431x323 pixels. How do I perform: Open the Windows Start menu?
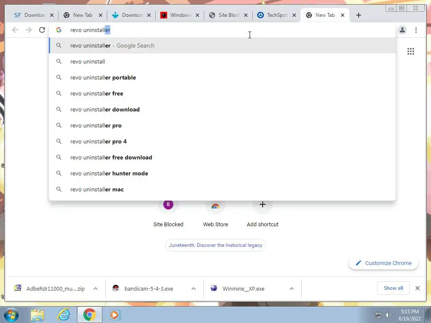(11, 315)
